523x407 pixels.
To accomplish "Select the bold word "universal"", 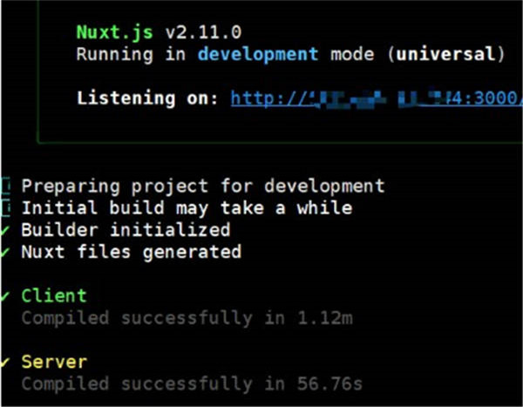I will [x=447, y=54].
